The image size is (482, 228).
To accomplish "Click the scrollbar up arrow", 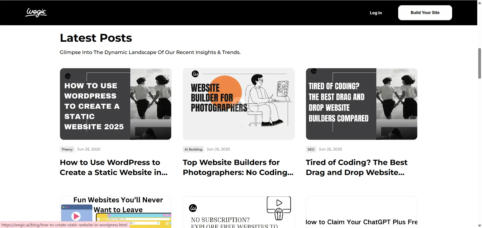I will pos(479,3).
